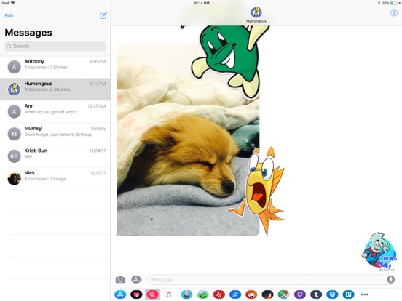This screenshot has width=402, height=301.
Task: Tap the Pajama Sam Ha Ha sticker
Action: 379,251
